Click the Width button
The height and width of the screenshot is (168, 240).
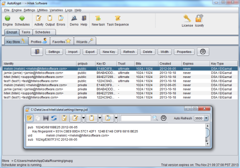164,52
